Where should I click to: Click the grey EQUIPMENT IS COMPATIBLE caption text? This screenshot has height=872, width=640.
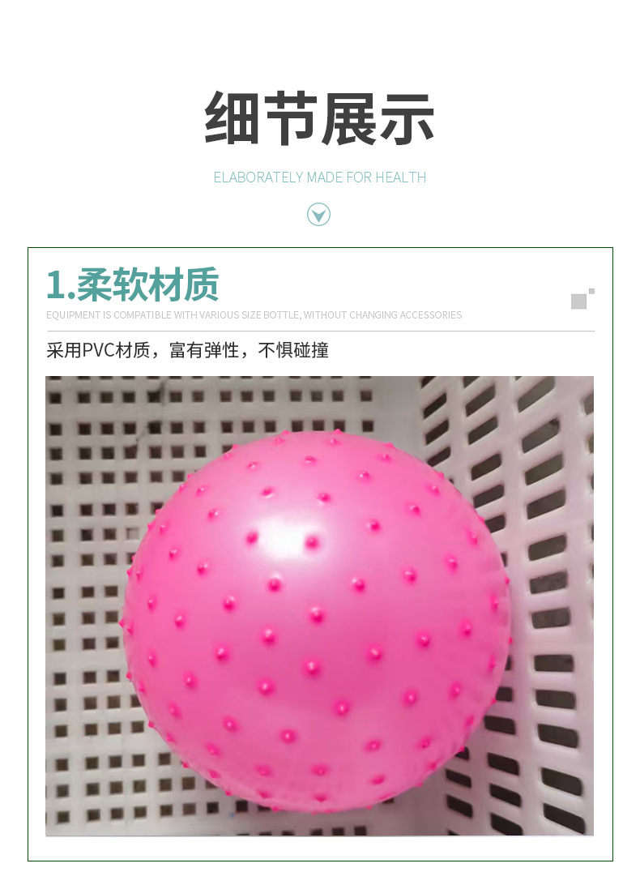pos(254,314)
